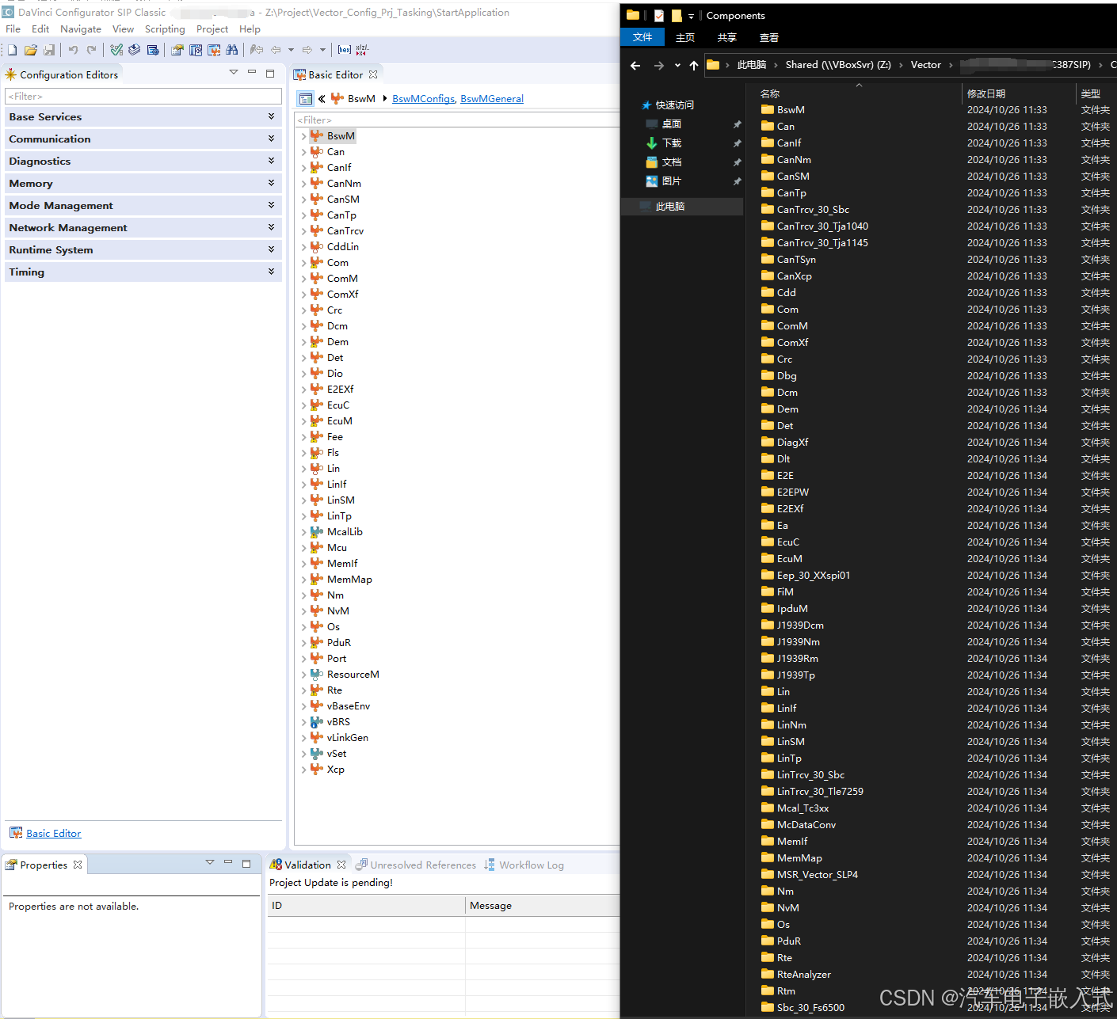
Task: Open Back navigation history dropdown arrow
Action: click(291, 50)
